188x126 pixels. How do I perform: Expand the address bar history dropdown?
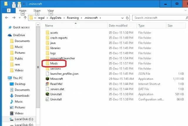click(x=122, y=18)
